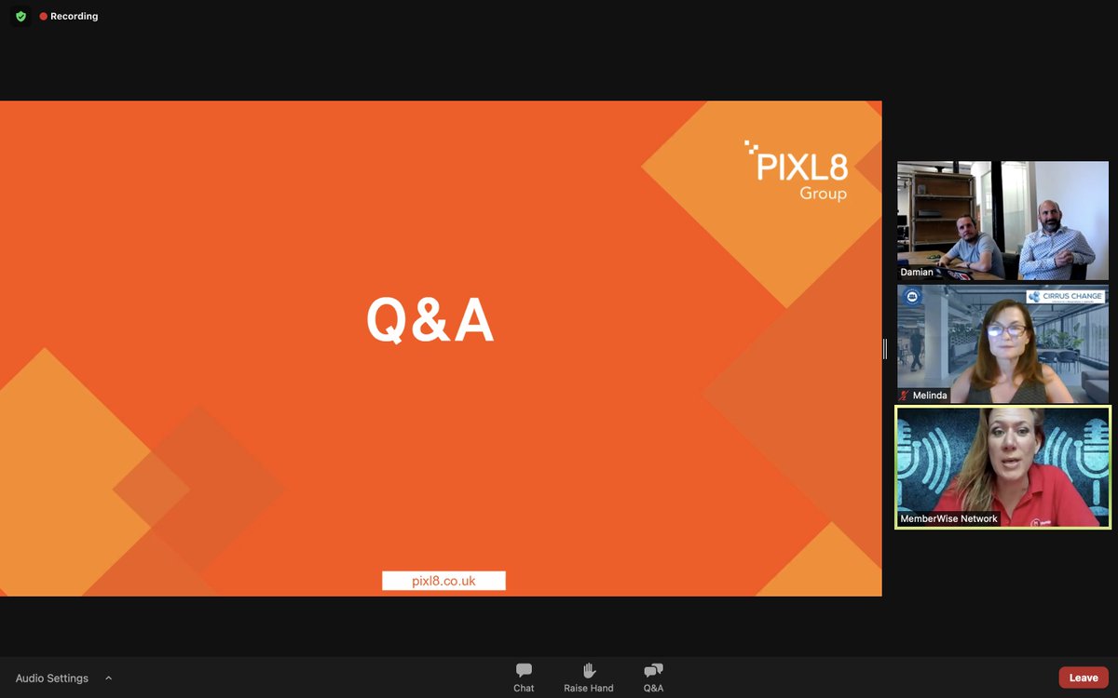The image size is (1118, 698).
Task: Click the Q&A heading text on the slide
Action: pos(429,322)
